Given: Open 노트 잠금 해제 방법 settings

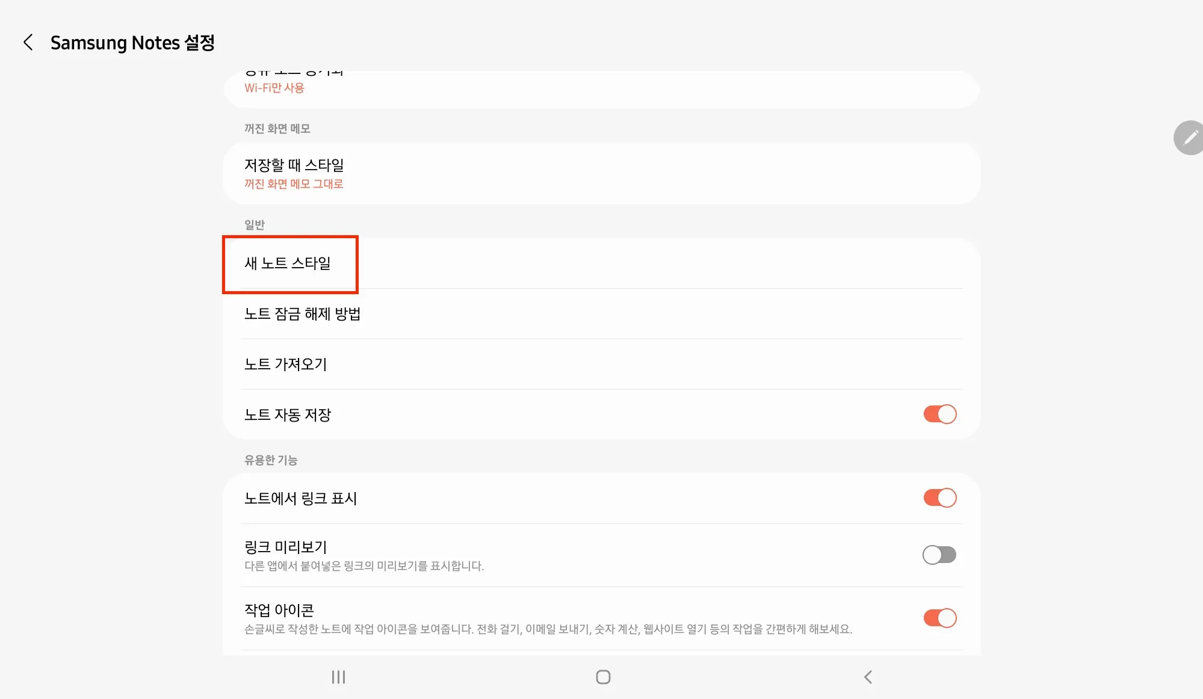Looking at the screenshot, I should 302,314.
